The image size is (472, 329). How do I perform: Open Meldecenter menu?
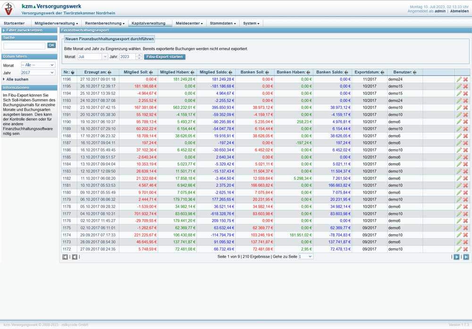(189, 23)
